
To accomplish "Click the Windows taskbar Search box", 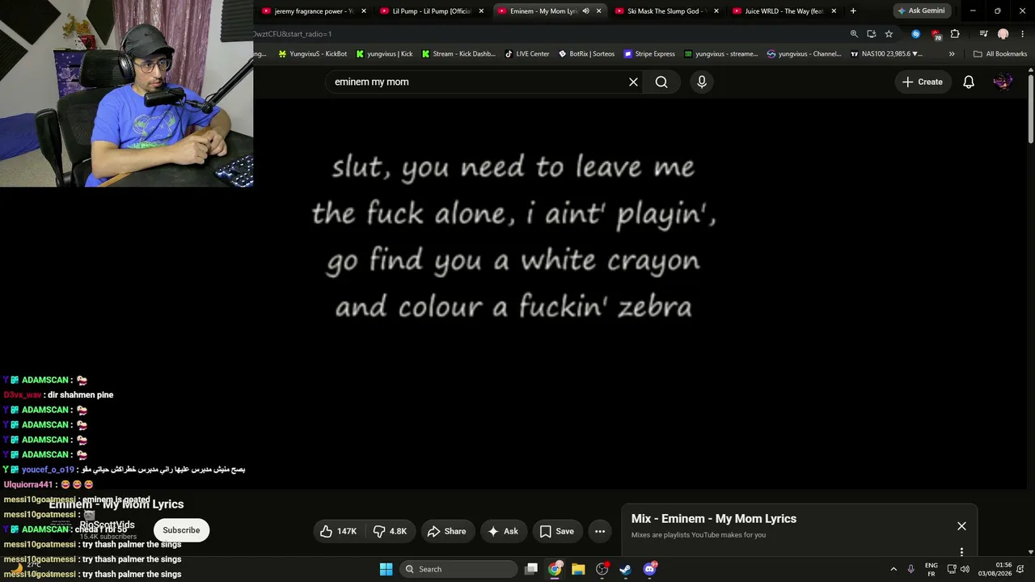I will (x=458, y=569).
